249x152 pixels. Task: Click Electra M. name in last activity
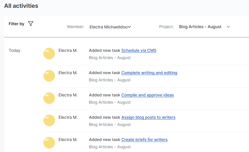68,140
